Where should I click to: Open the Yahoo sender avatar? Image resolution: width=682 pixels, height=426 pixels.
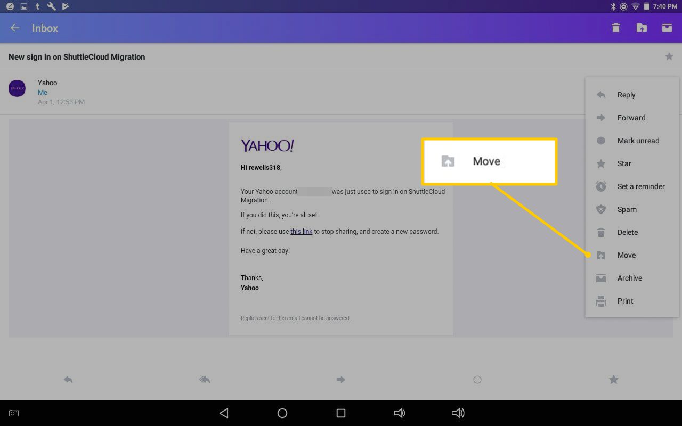point(17,88)
